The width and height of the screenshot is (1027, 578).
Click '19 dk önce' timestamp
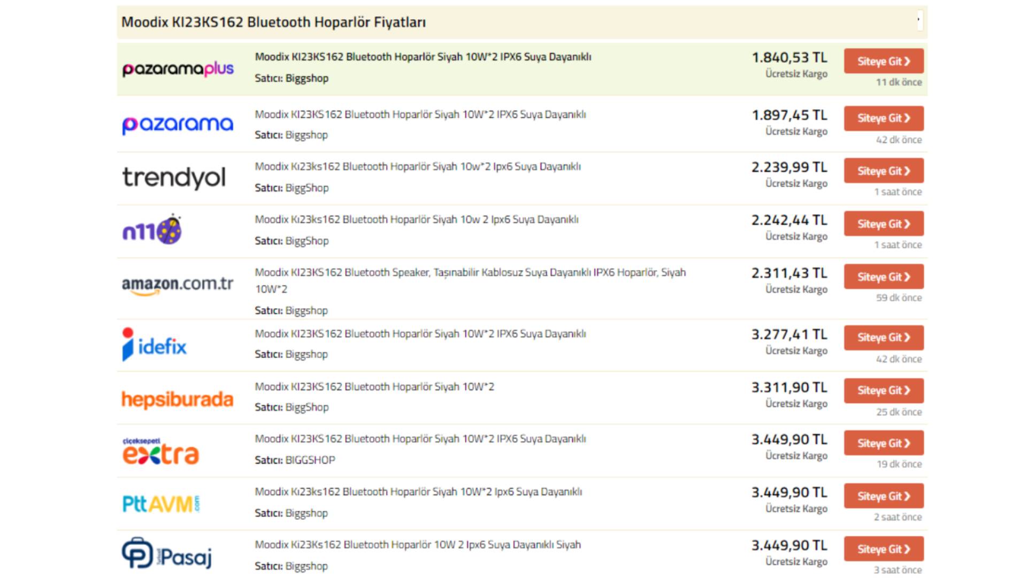(899, 465)
